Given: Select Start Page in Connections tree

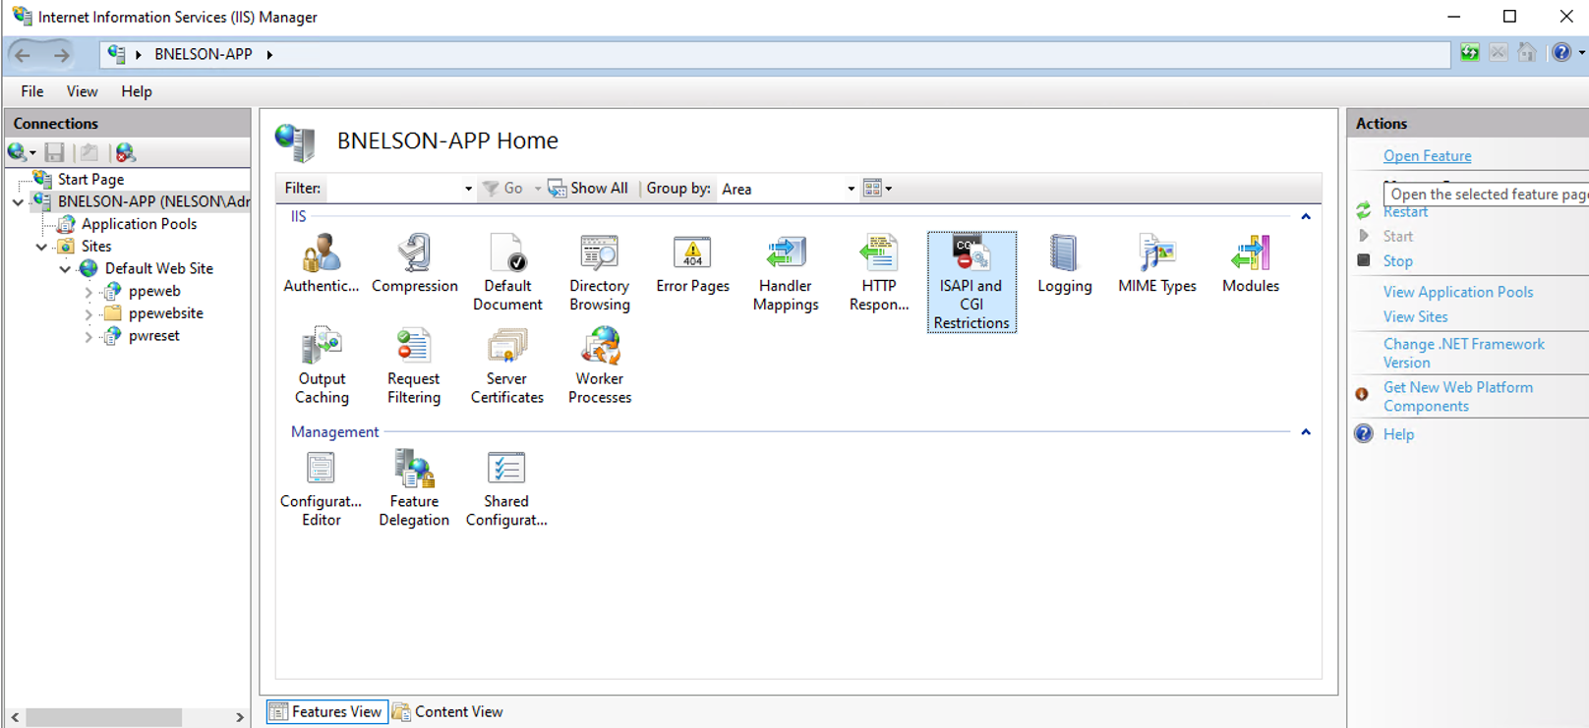Looking at the screenshot, I should tap(90, 179).
